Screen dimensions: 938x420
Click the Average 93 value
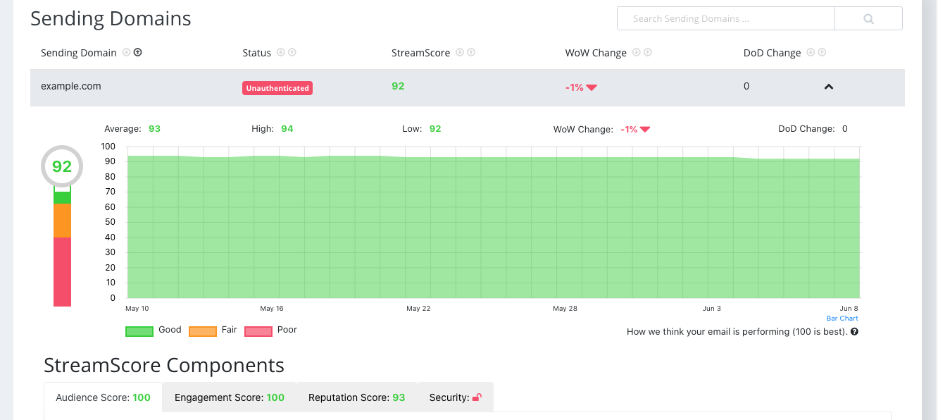(154, 129)
